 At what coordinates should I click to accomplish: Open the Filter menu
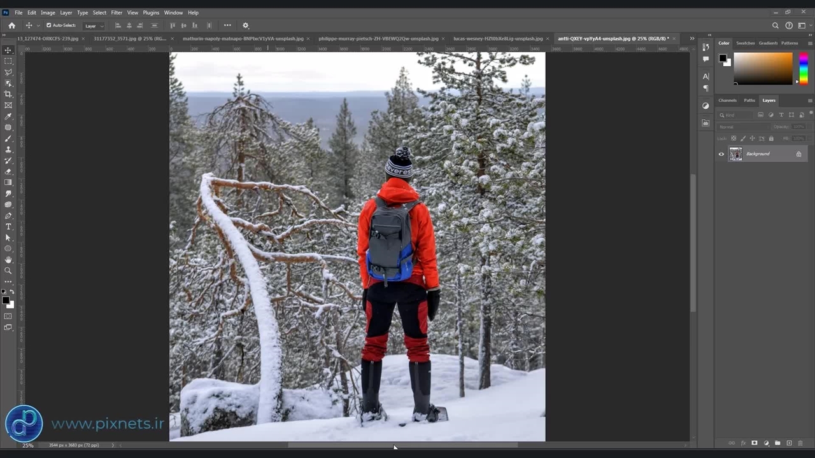click(117, 13)
